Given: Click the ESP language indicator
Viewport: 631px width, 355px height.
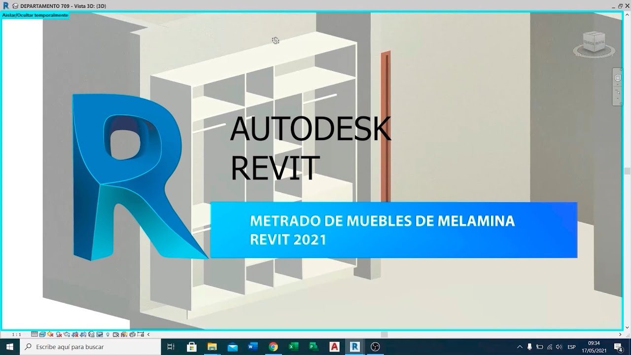Looking at the screenshot, I should pos(571,347).
